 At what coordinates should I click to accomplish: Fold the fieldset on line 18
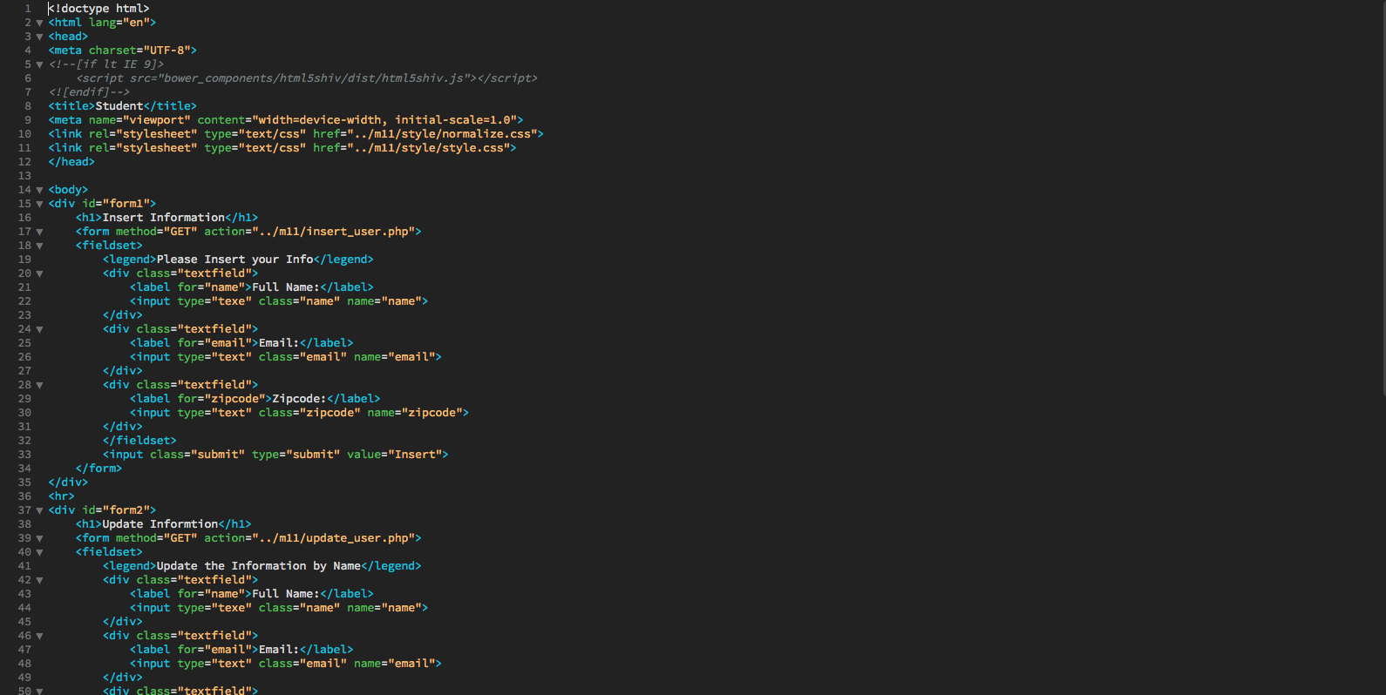[x=39, y=246]
